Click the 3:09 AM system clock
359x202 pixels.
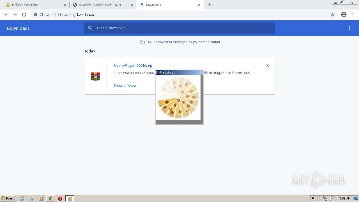(x=345, y=198)
